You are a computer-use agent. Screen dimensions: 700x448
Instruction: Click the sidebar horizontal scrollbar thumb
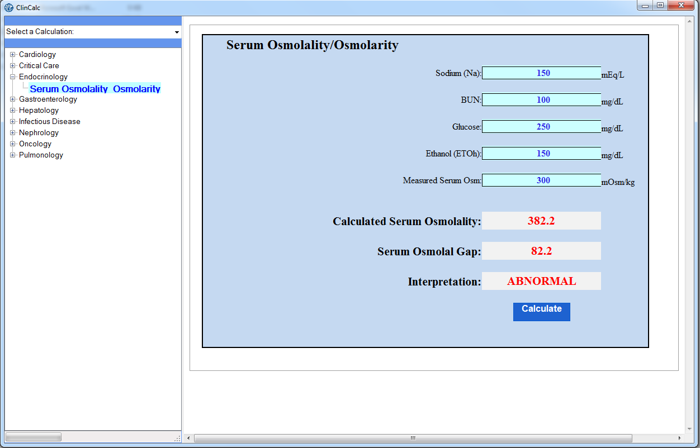pyautogui.click(x=34, y=437)
